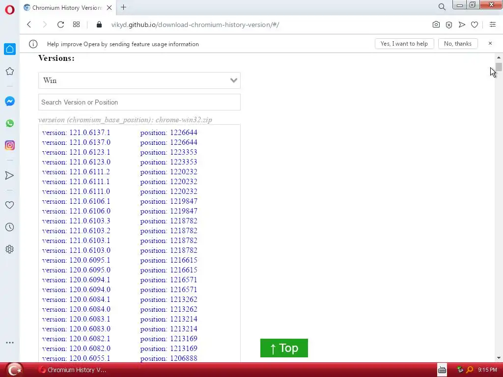This screenshot has height=377, width=503.
Task: Click the Opera logo menu icon
Action: tap(10, 10)
